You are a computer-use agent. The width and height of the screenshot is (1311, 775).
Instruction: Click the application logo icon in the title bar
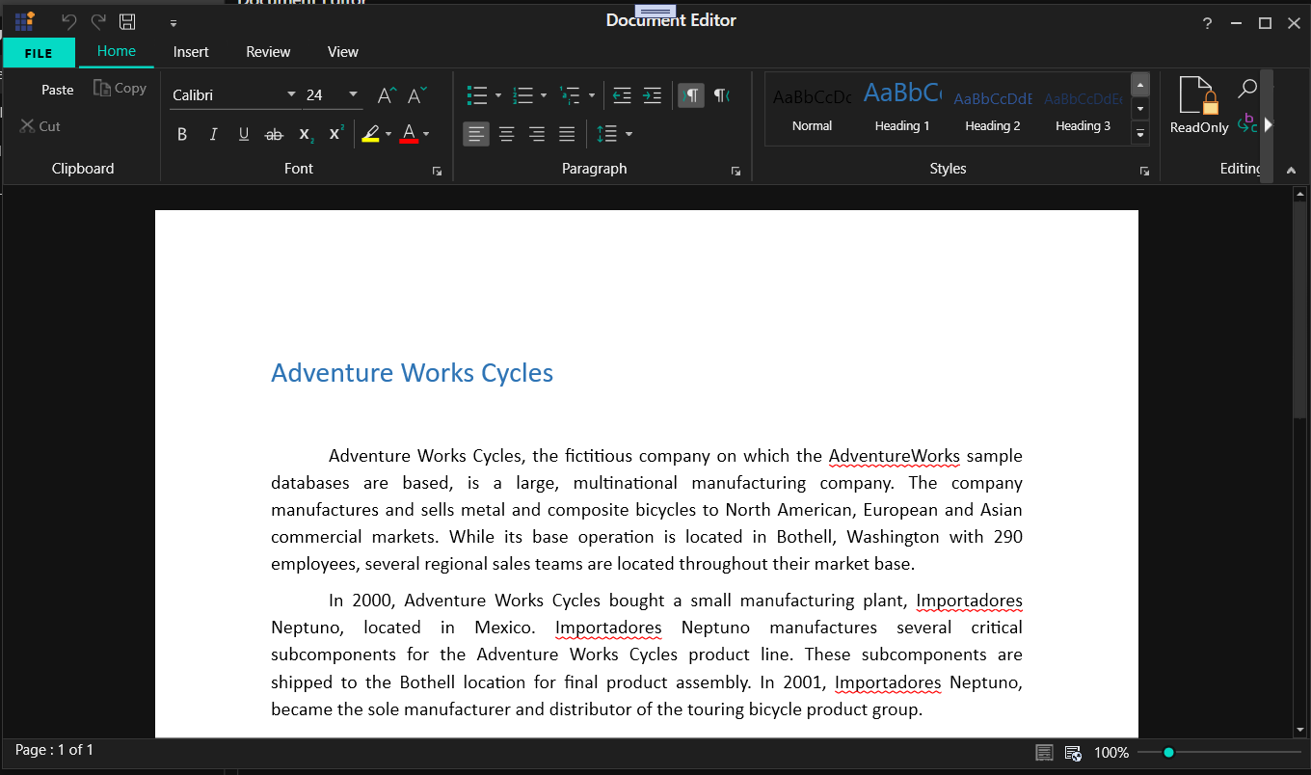(x=25, y=21)
